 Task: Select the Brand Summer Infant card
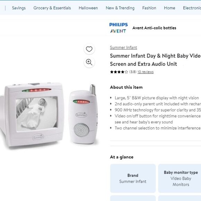pyautogui.click(x=133, y=178)
